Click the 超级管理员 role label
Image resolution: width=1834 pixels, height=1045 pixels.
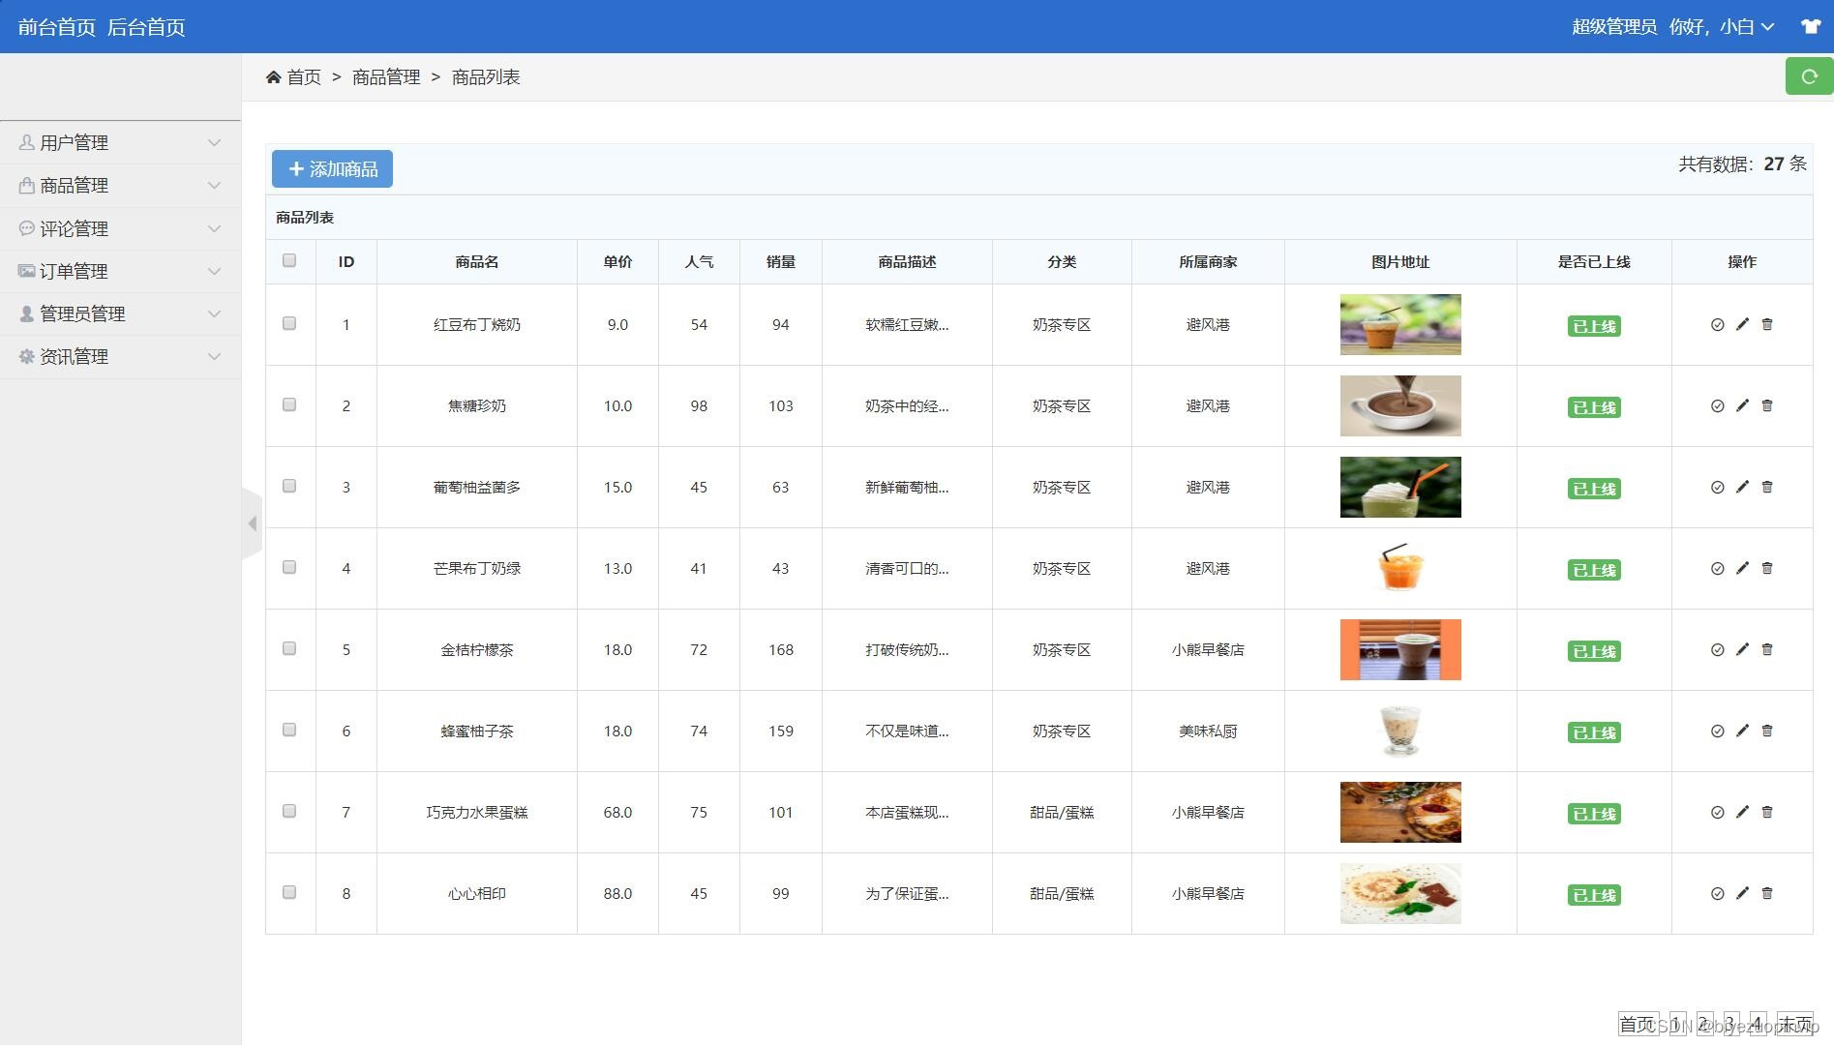[1614, 27]
